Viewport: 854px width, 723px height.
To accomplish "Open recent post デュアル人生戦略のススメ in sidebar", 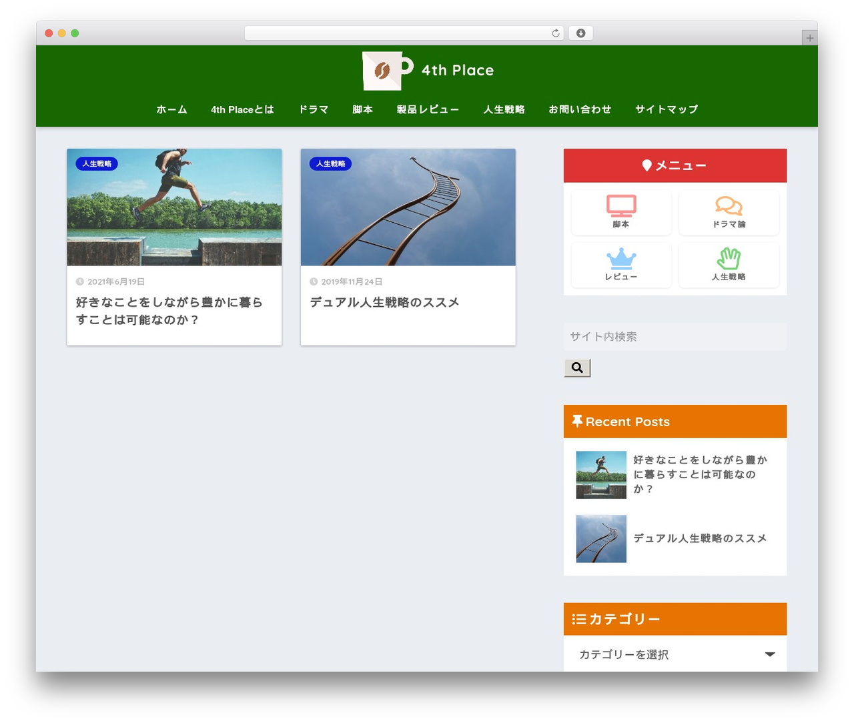I will click(x=700, y=538).
